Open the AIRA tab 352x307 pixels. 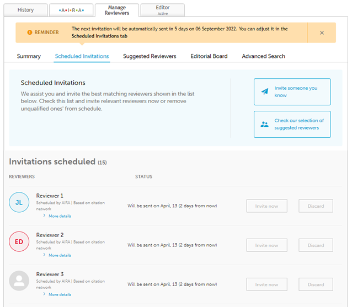coord(71,10)
